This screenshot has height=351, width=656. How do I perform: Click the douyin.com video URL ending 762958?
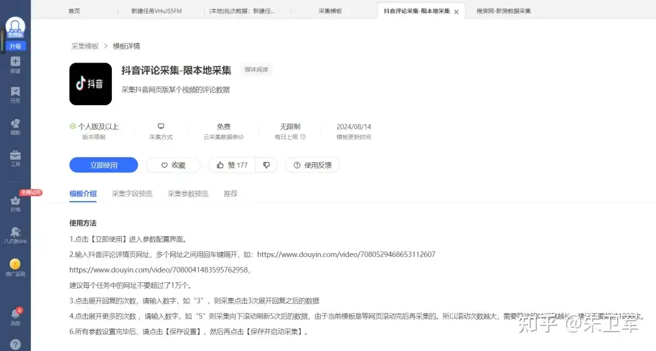[159, 270]
